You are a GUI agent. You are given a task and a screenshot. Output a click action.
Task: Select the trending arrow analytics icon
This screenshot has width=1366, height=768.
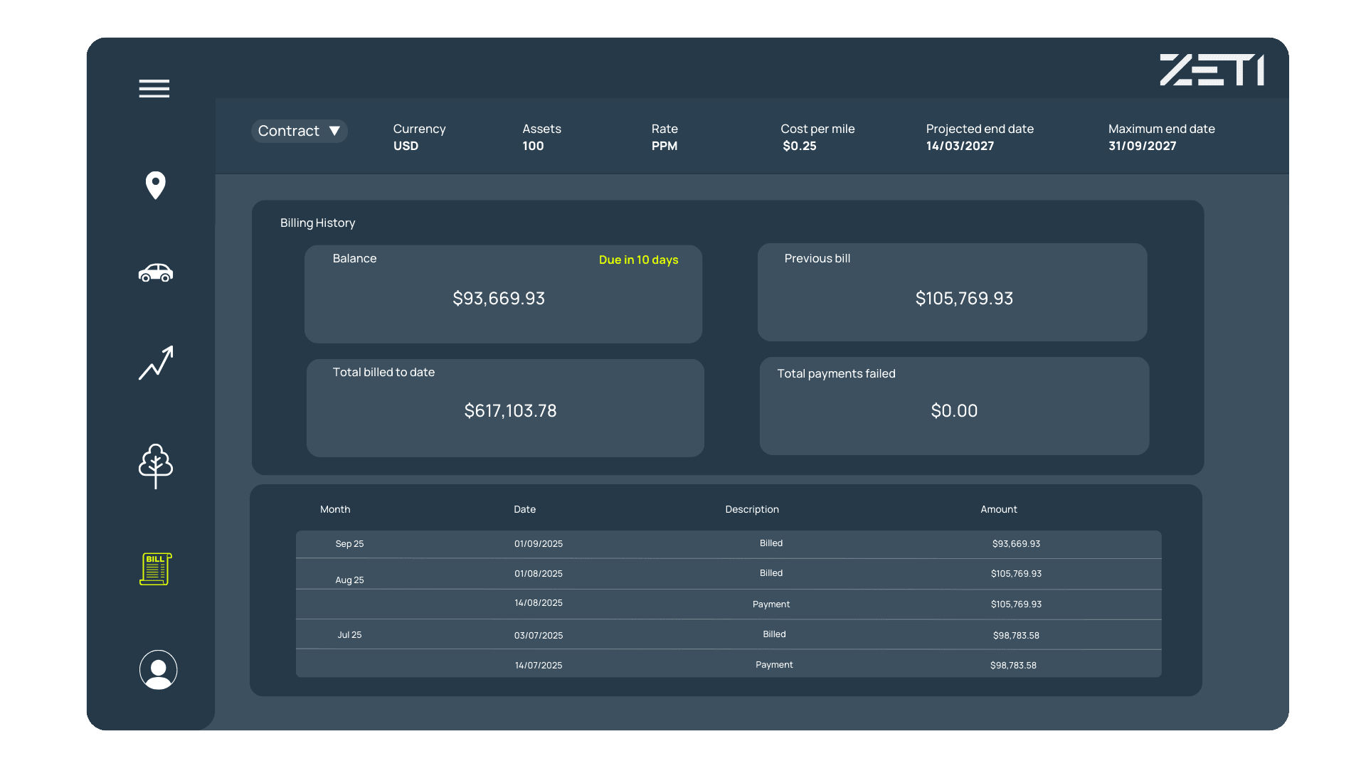[156, 363]
